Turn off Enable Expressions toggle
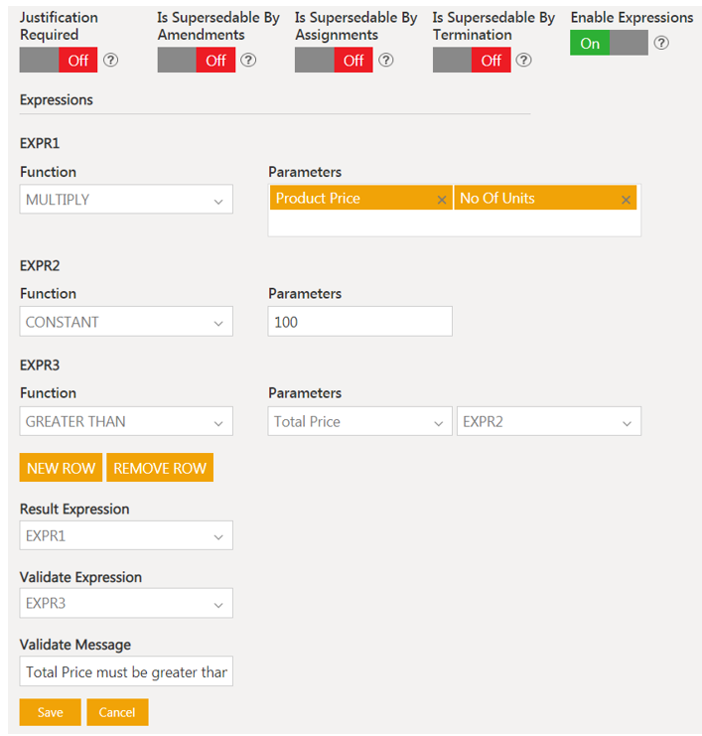 coord(609,43)
